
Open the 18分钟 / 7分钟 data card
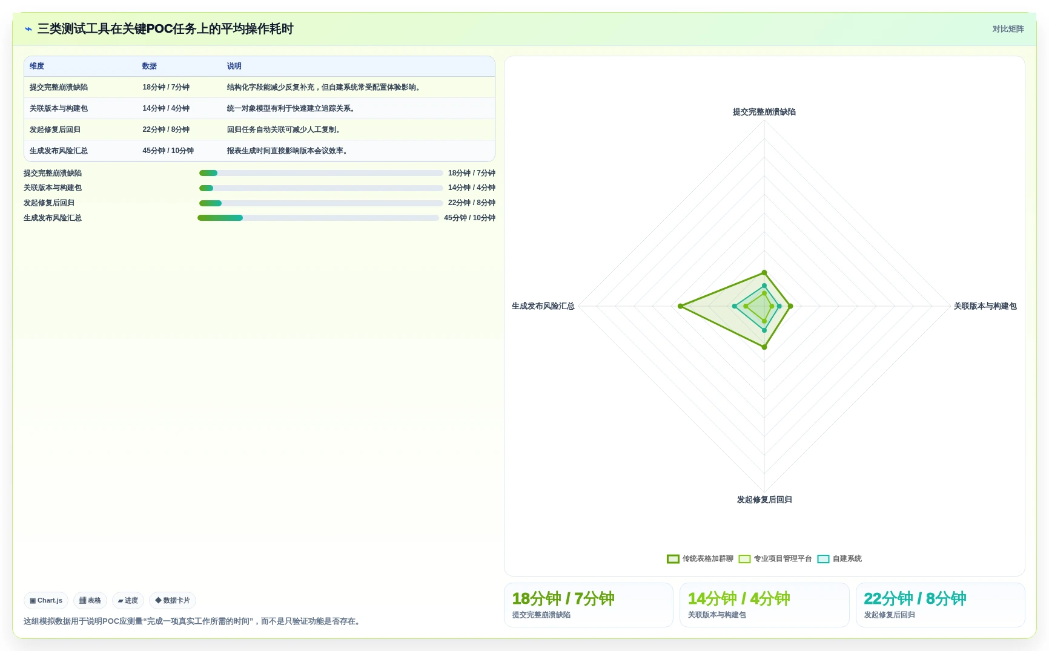pyautogui.click(x=589, y=605)
